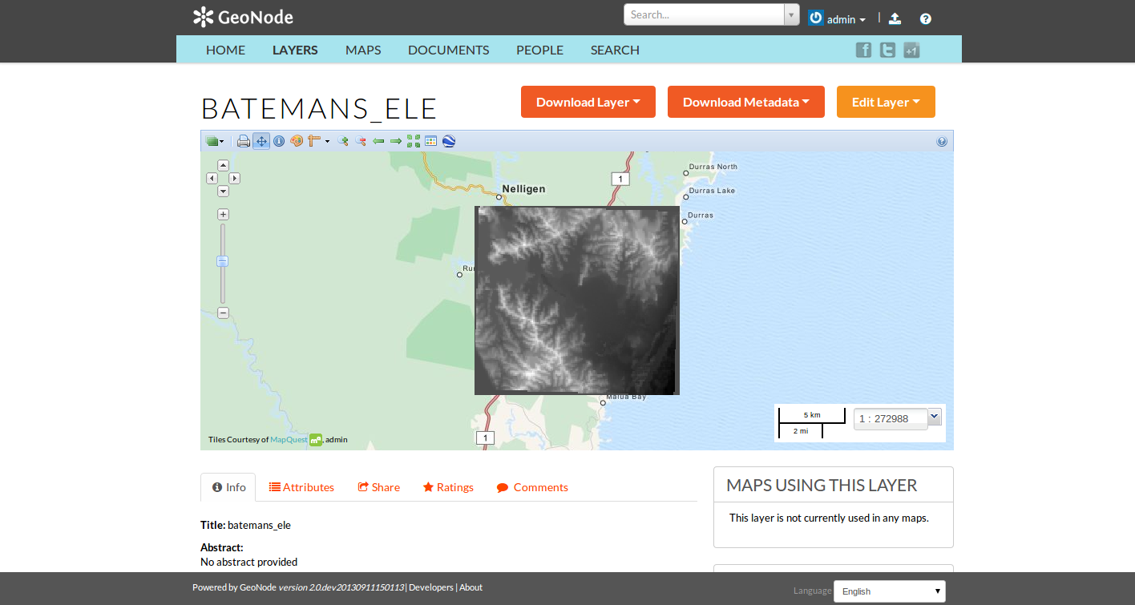Click the 'batemans_ele' title value
The height and width of the screenshot is (605, 1135).
tap(259, 526)
